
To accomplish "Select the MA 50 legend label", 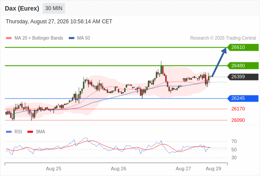I will click(84, 38).
